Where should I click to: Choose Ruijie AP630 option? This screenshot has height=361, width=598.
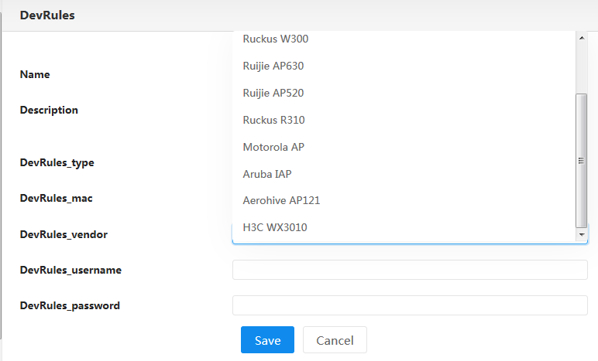(404, 66)
